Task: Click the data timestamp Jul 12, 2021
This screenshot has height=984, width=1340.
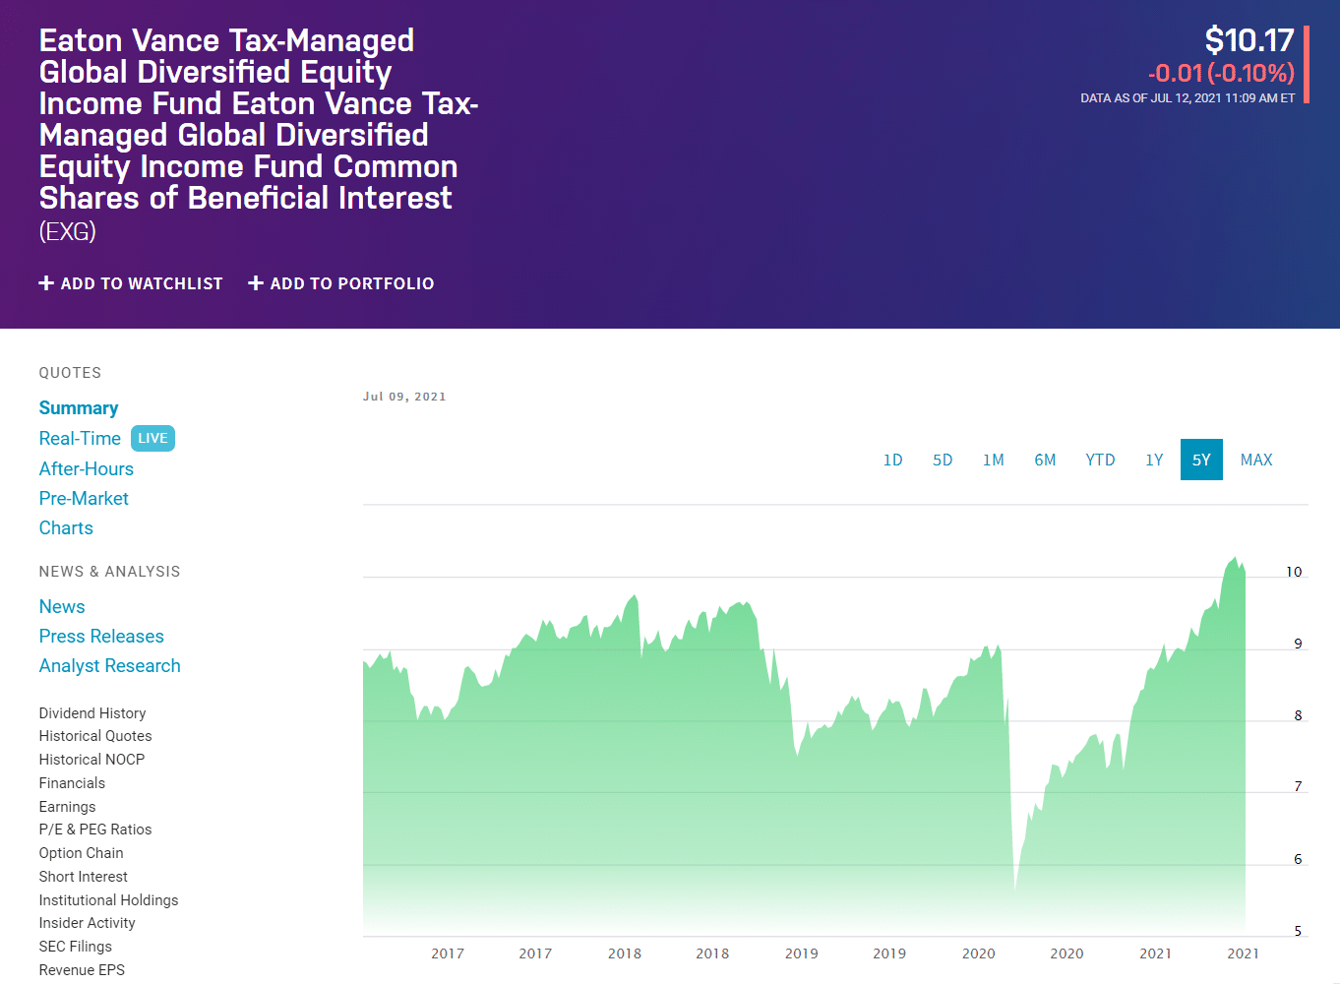Action: [x=1188, y=98]
